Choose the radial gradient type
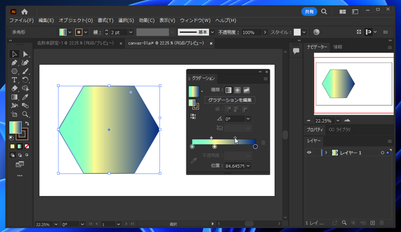 coord(237,90)
